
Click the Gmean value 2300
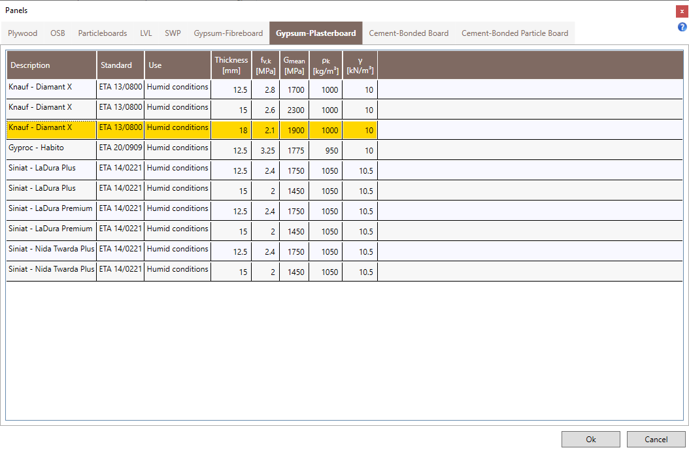point(294,109)
